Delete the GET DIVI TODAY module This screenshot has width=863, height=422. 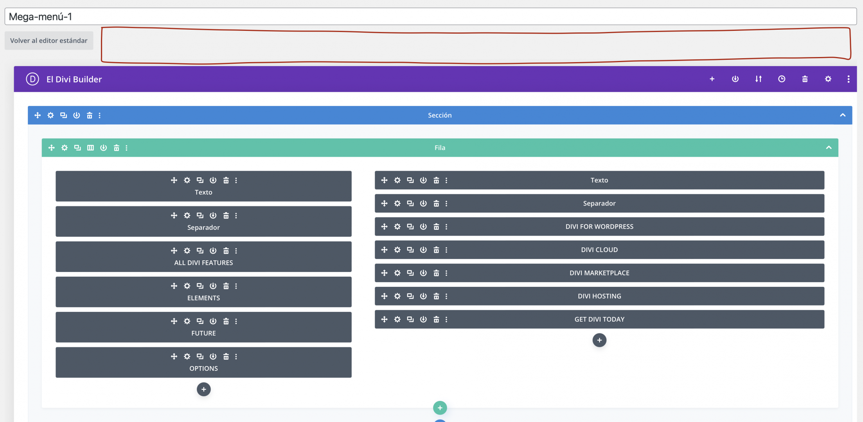point(436,319)
